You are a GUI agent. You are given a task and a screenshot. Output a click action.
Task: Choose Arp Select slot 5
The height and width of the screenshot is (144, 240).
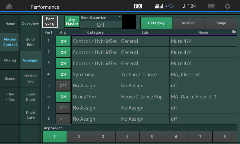pyautogui.click(x=151, y=137)
